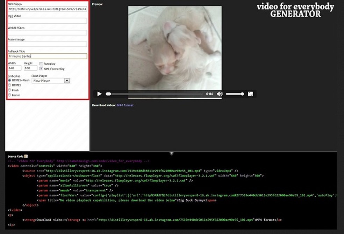Click the Ogg Video input field
The width and height of the screenshot is (344, 234).
[x=48, y=21]
